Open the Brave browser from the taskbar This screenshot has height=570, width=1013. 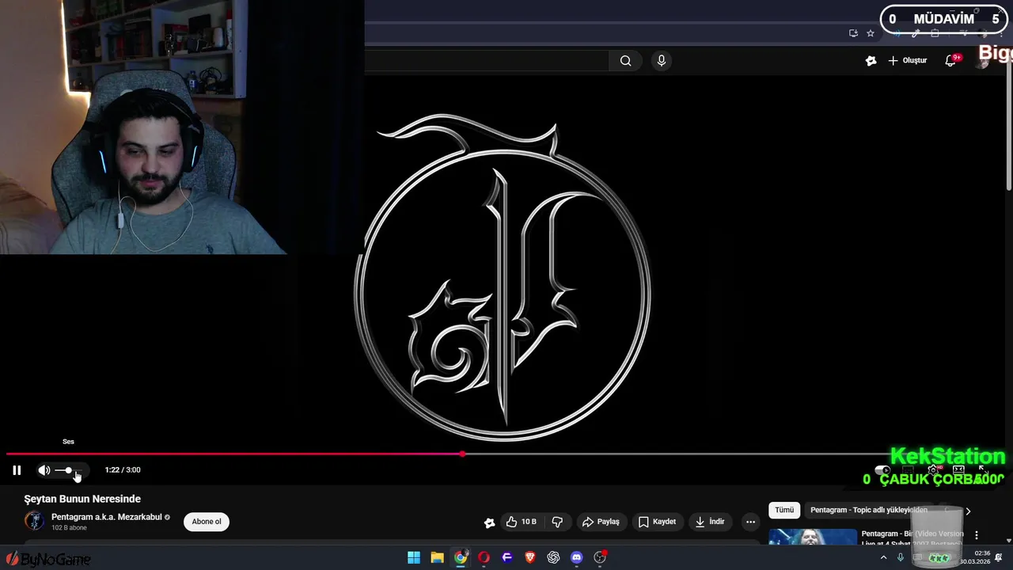530,558
